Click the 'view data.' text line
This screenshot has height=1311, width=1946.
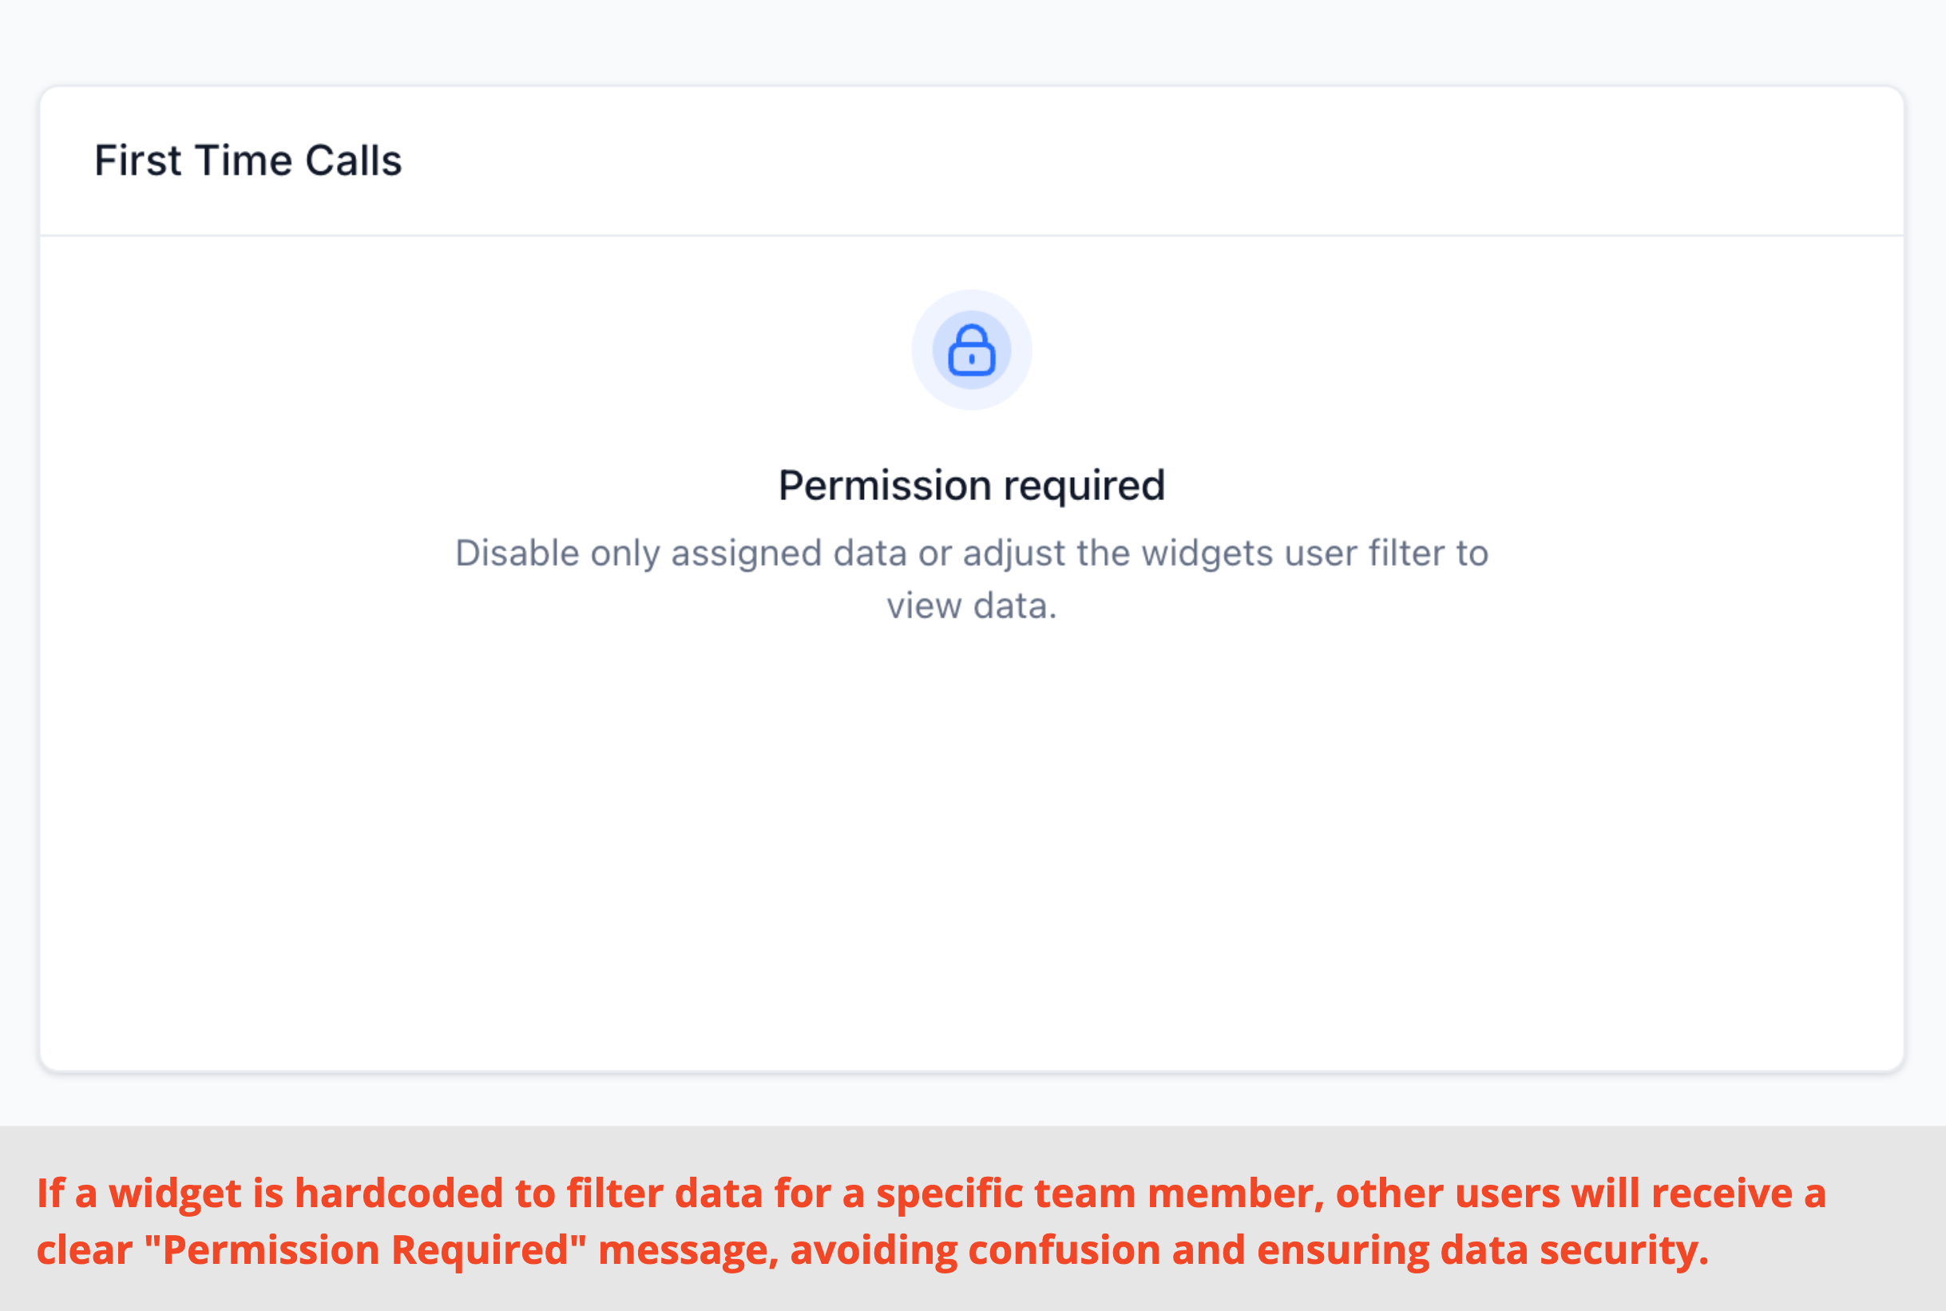(972, 606)
